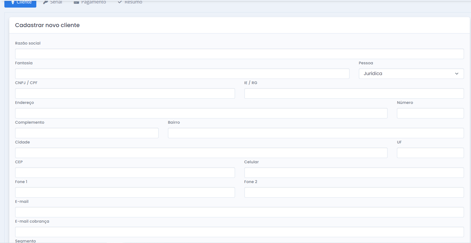Select the Fone 1 text box
Screen dimensions: 471x243
click(x=125, y=192)
